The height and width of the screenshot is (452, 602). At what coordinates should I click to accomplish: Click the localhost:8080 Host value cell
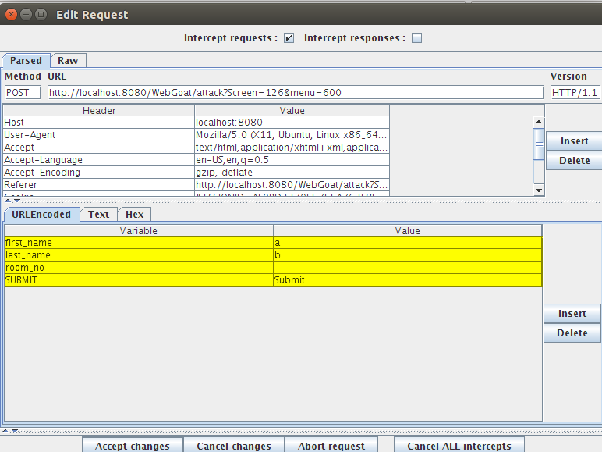(292, 123)
